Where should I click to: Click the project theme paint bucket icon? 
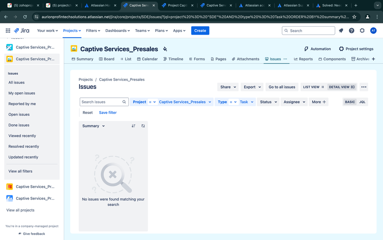[165, 49]
